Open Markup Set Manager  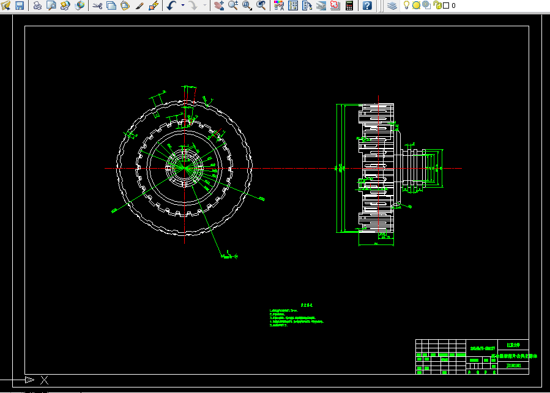pos(335,6)
